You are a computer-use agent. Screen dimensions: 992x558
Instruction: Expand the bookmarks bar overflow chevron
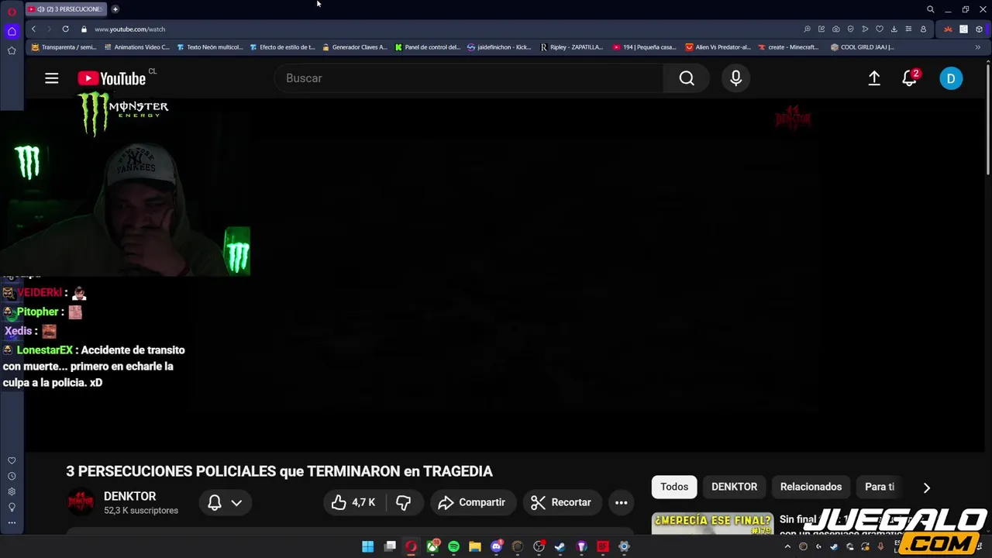pyautogui.click(x=977, y=47)
